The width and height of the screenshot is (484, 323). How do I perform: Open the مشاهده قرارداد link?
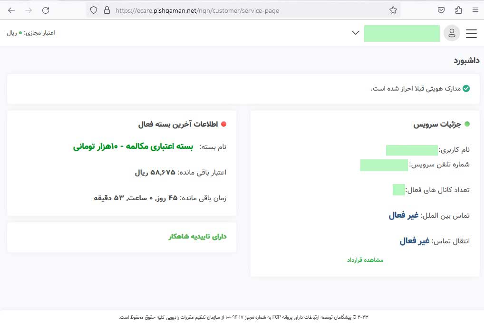coord(365,260)
